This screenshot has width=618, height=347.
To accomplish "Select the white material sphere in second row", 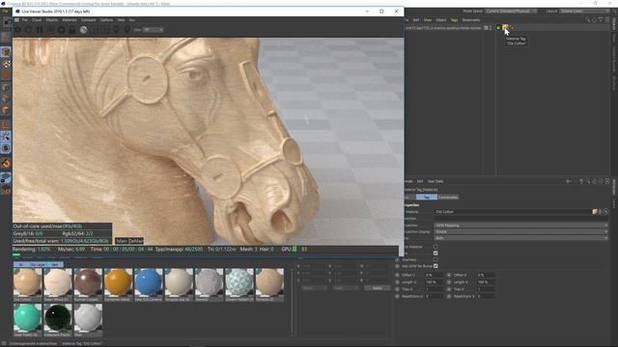I will point(88,318).
